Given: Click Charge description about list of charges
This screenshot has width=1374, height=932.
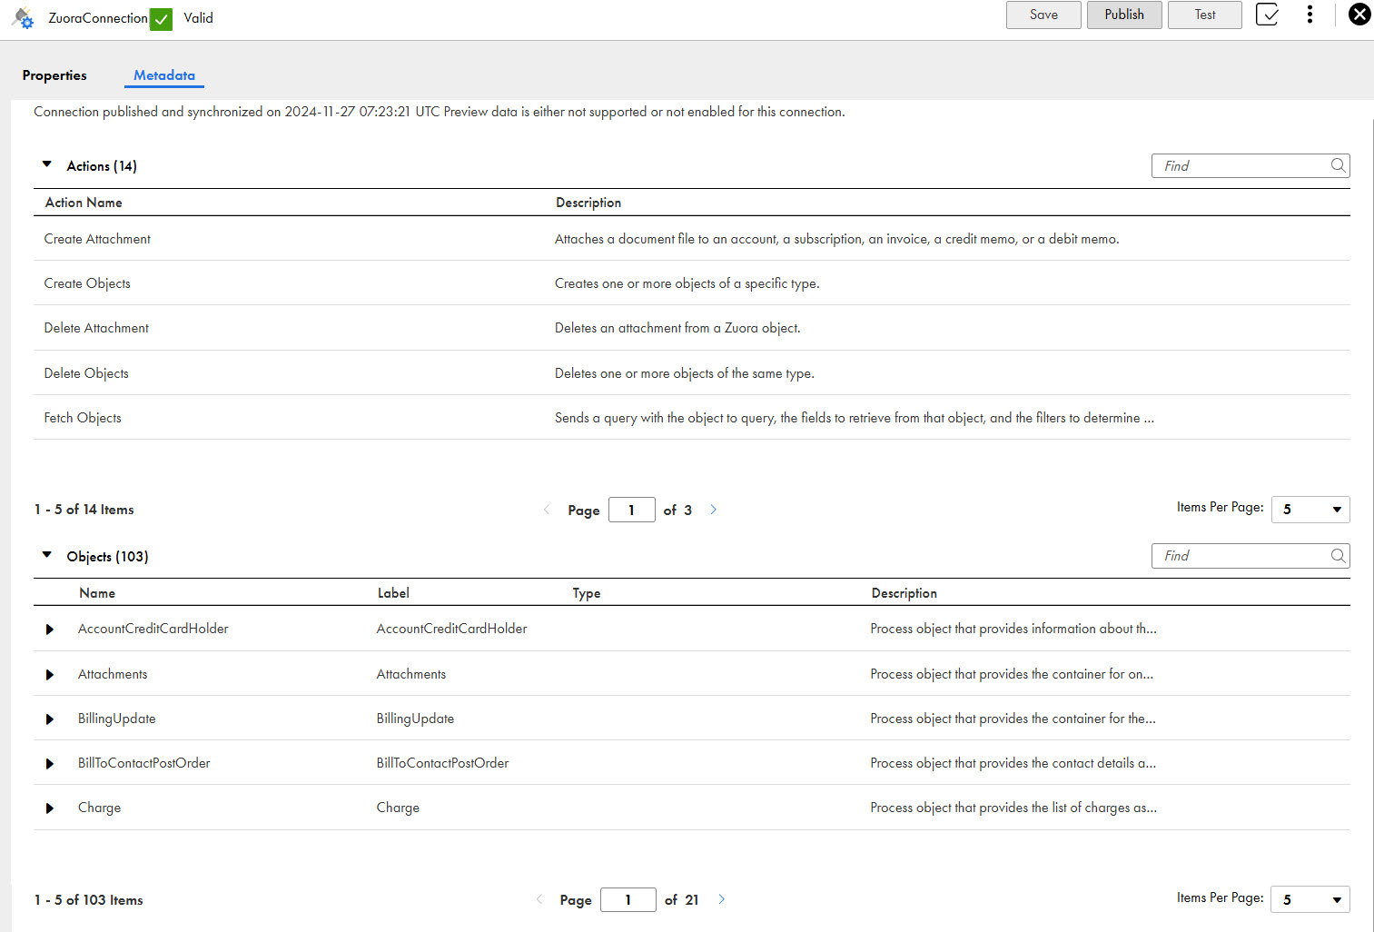Looking at the screenshot, I should pyautogui.click(x=1013, y=808).
